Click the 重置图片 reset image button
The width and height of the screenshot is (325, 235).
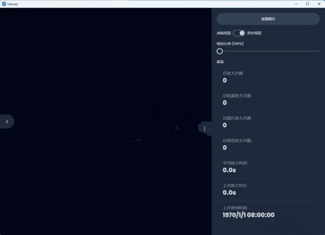pos(268,19)
